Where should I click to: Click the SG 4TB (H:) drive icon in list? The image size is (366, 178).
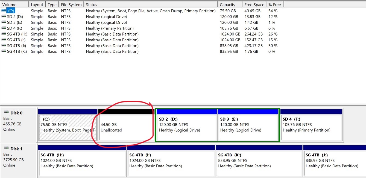pos(4,34)
